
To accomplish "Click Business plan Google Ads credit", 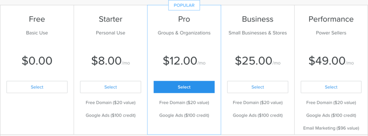I will click(258, 115).
